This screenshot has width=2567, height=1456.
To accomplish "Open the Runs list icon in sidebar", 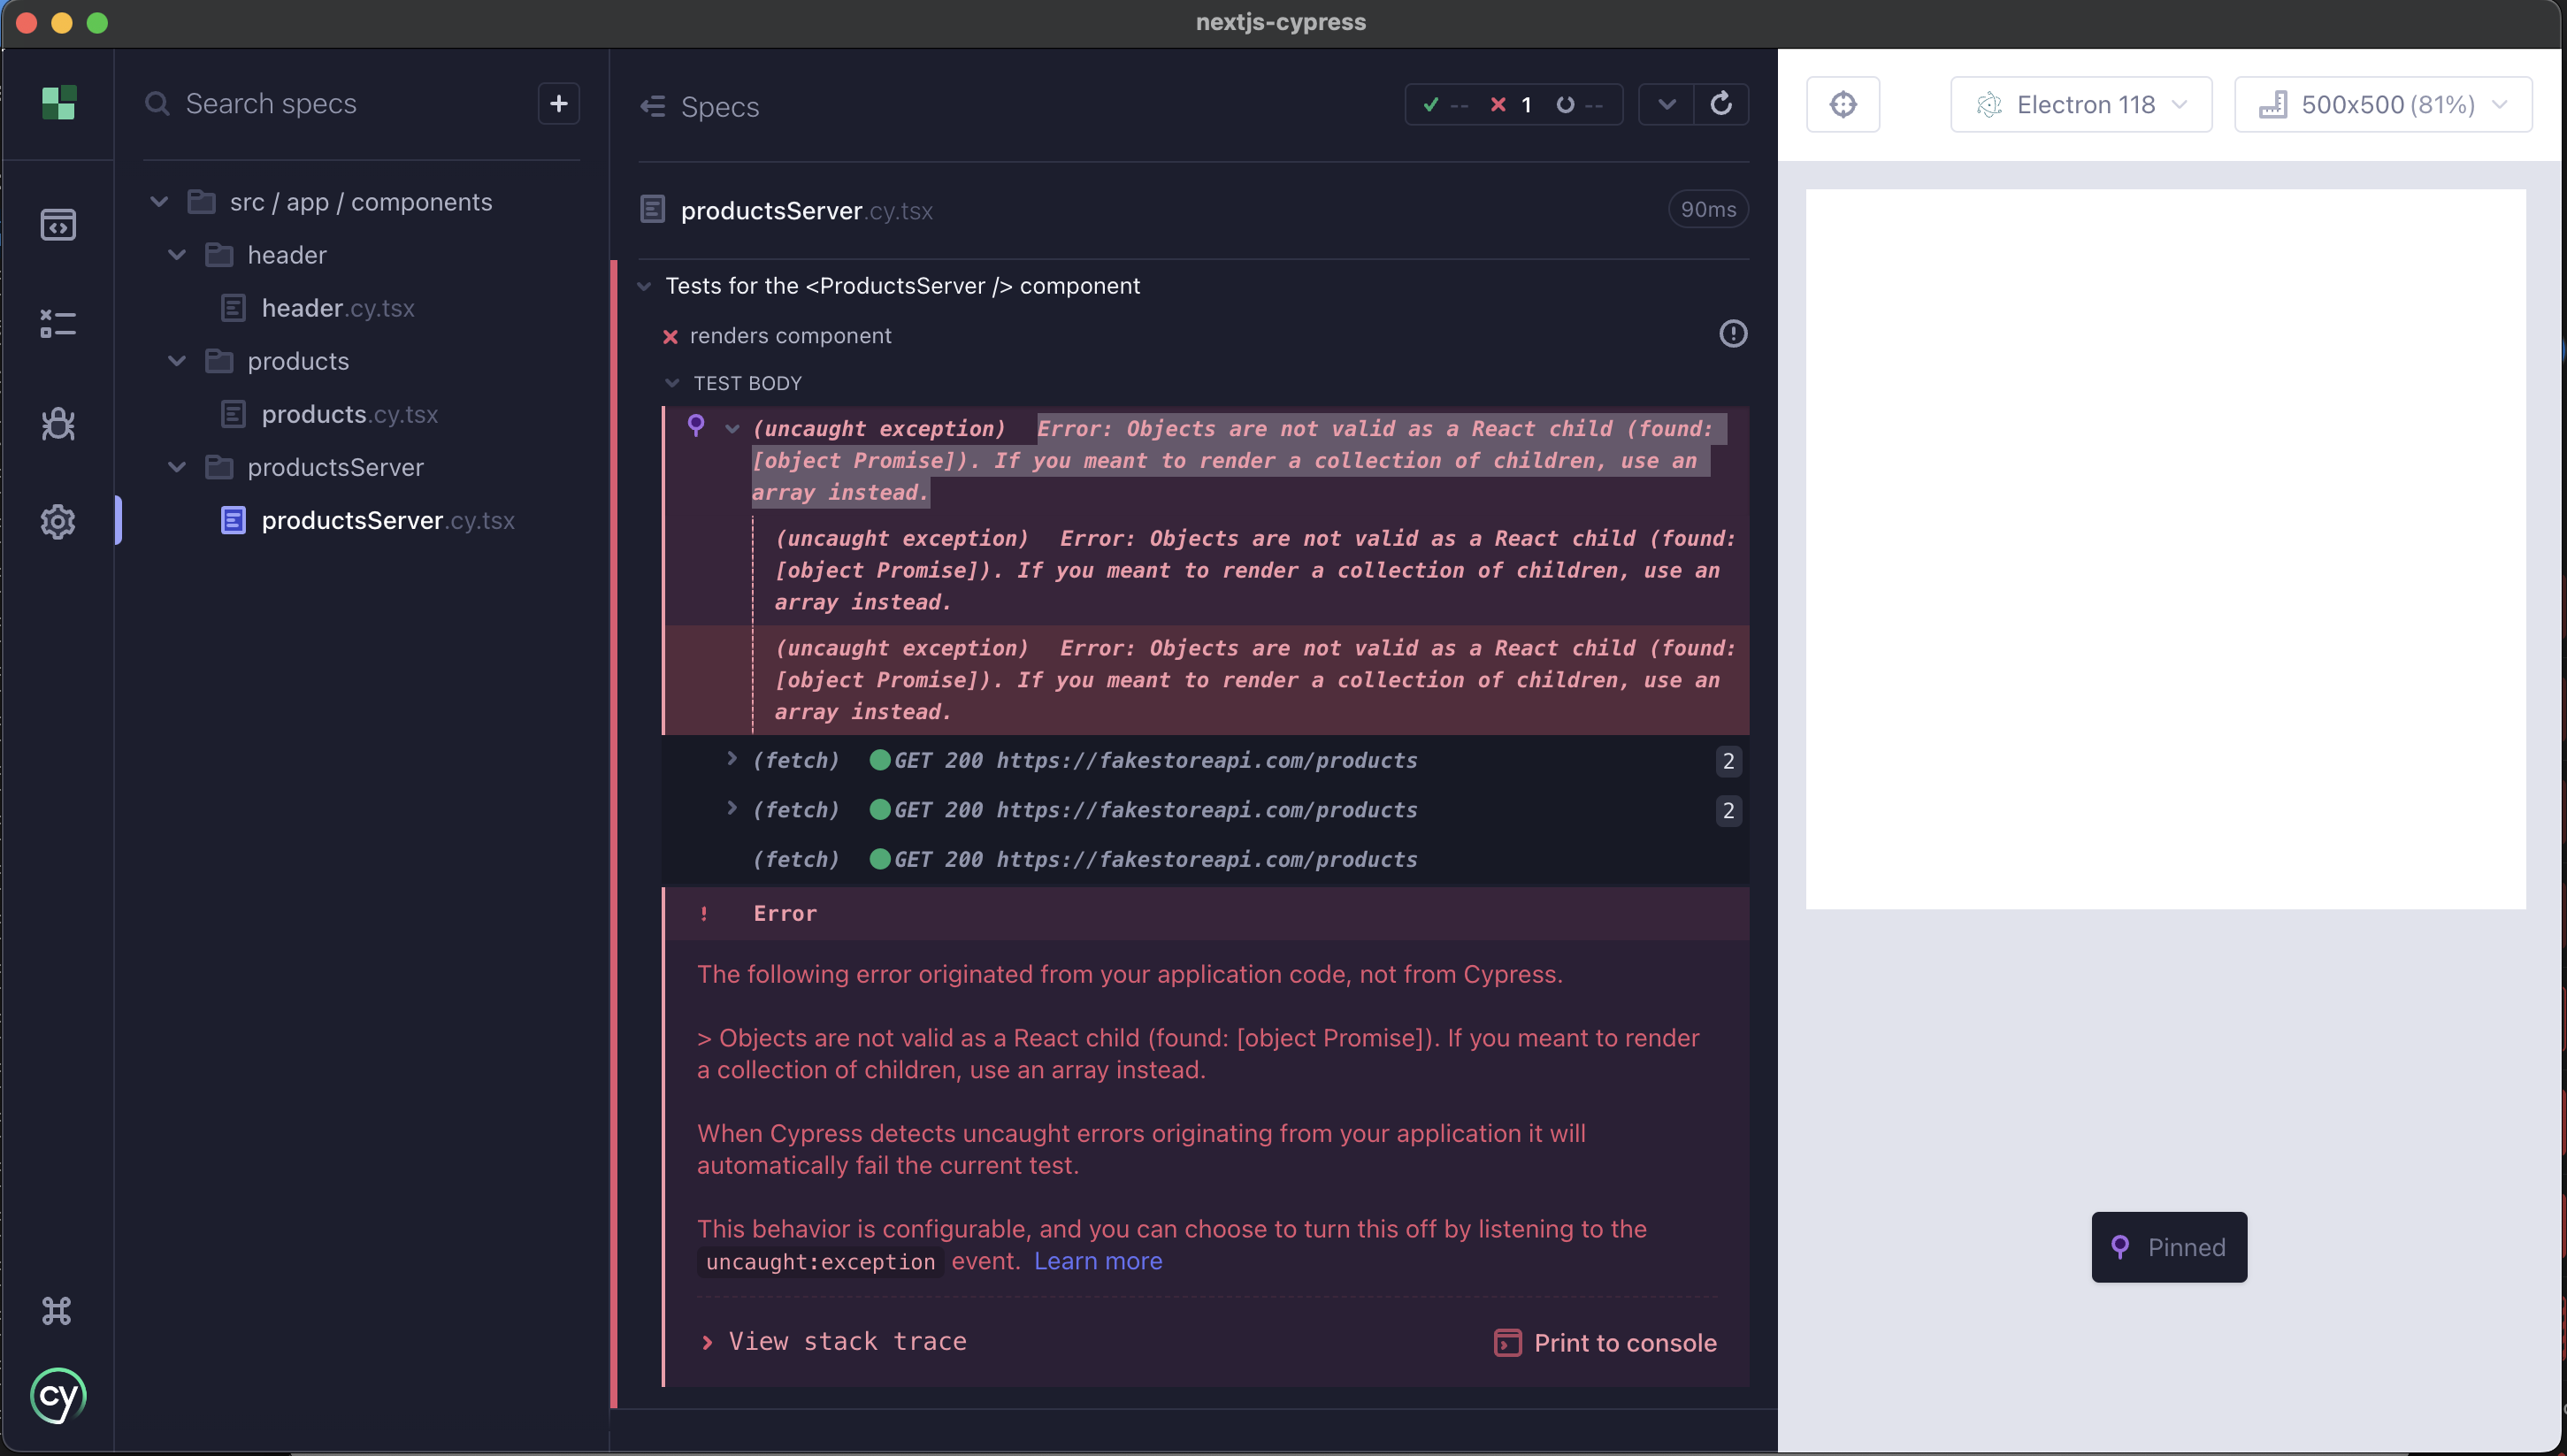I will pyautogui.click(x=58, y=323).
